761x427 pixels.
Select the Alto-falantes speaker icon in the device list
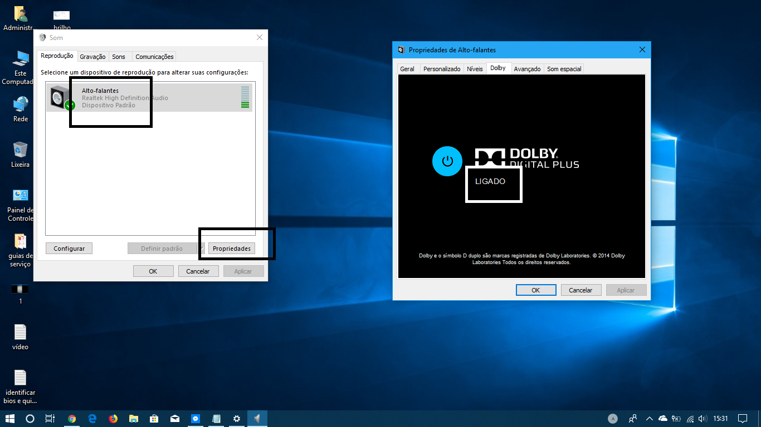click(x=61, y=98)
